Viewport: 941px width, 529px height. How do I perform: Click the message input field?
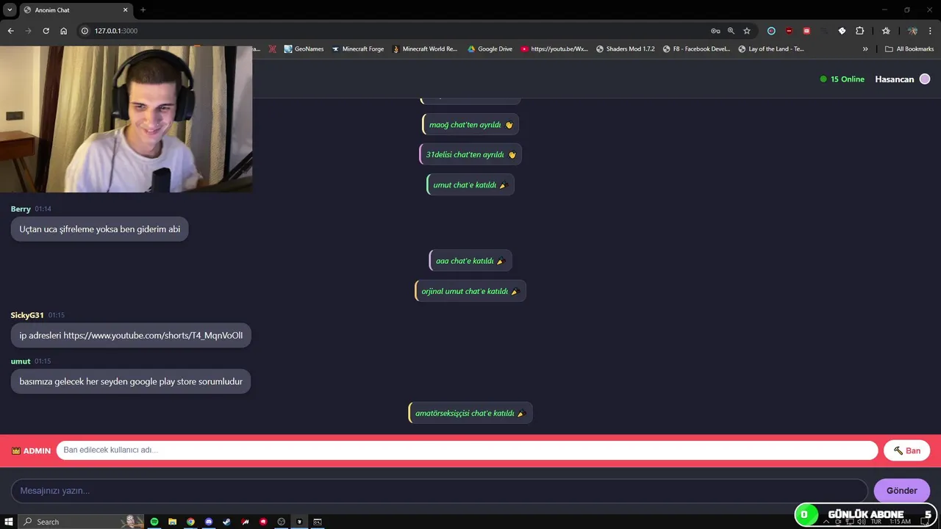click(x=439, y=491)
